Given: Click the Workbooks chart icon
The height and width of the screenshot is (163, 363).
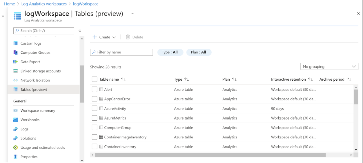Looking at the screenshot, I should tap(16, 120).
